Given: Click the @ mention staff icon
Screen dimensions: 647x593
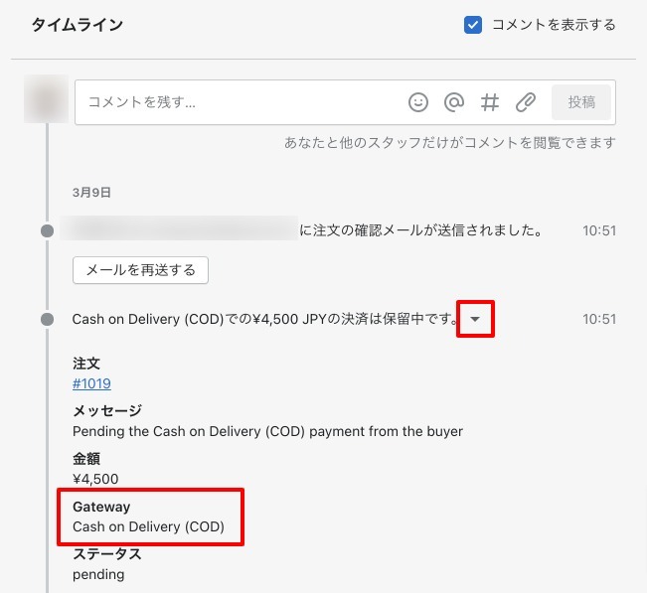Looking at the screenshot, I should click(x=454, y=102).
